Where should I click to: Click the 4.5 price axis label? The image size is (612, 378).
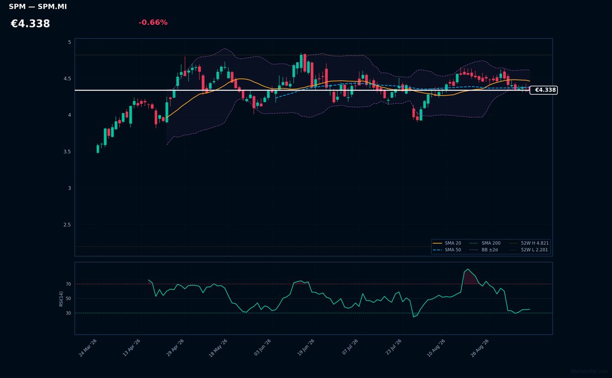pos(67,79)
